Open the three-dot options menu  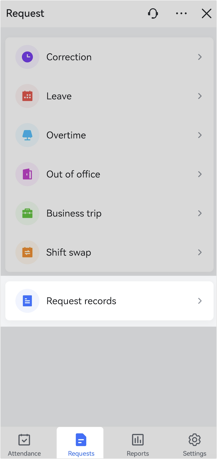click(x=181, y=13)
